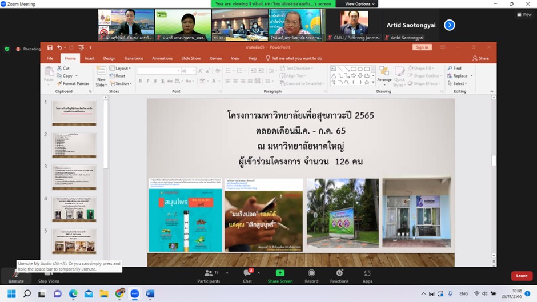
Task: Open the green encryption shield icon
Action: pos(7,49)
